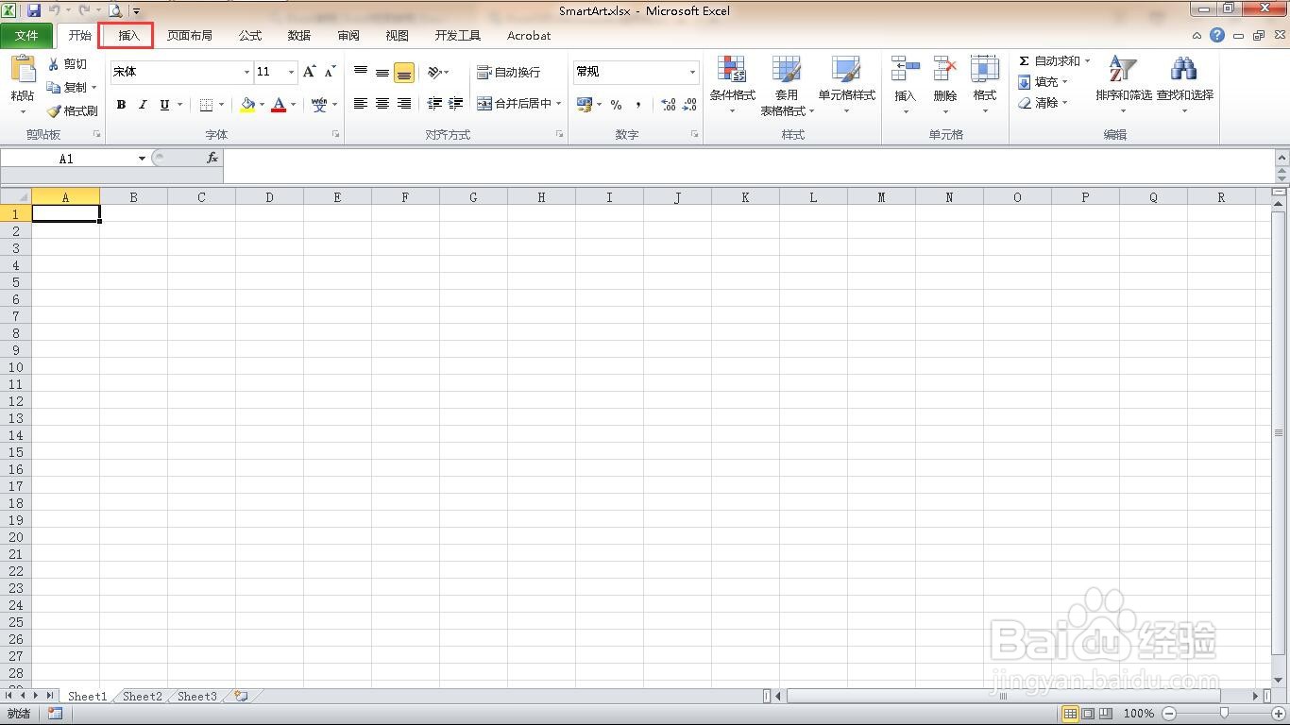Align text left
This screenshot has width=1290, height=725.
click(x=361, y=104)
